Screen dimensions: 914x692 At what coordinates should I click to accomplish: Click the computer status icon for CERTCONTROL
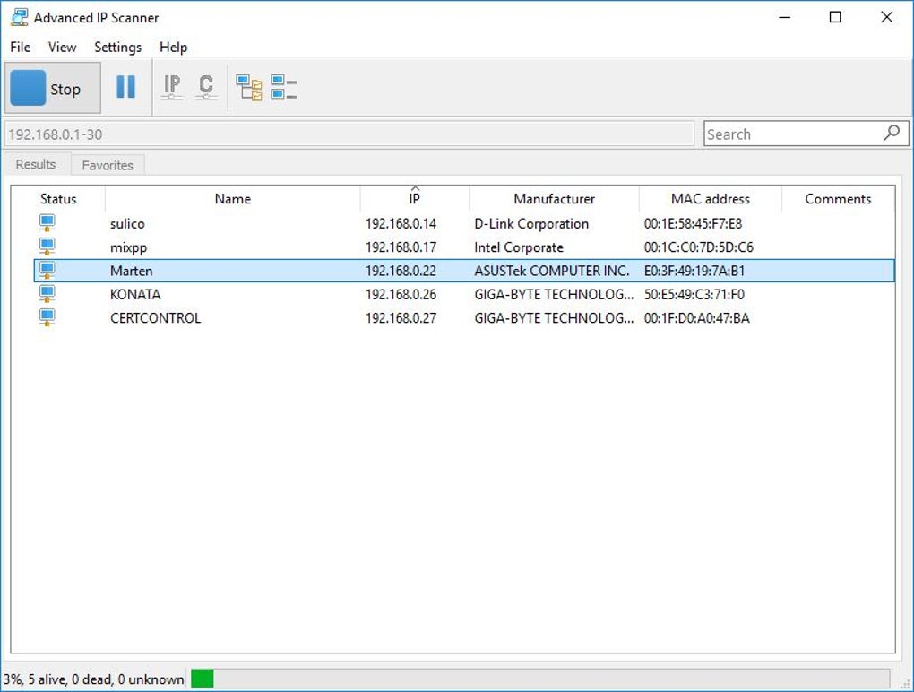point(47,317)
